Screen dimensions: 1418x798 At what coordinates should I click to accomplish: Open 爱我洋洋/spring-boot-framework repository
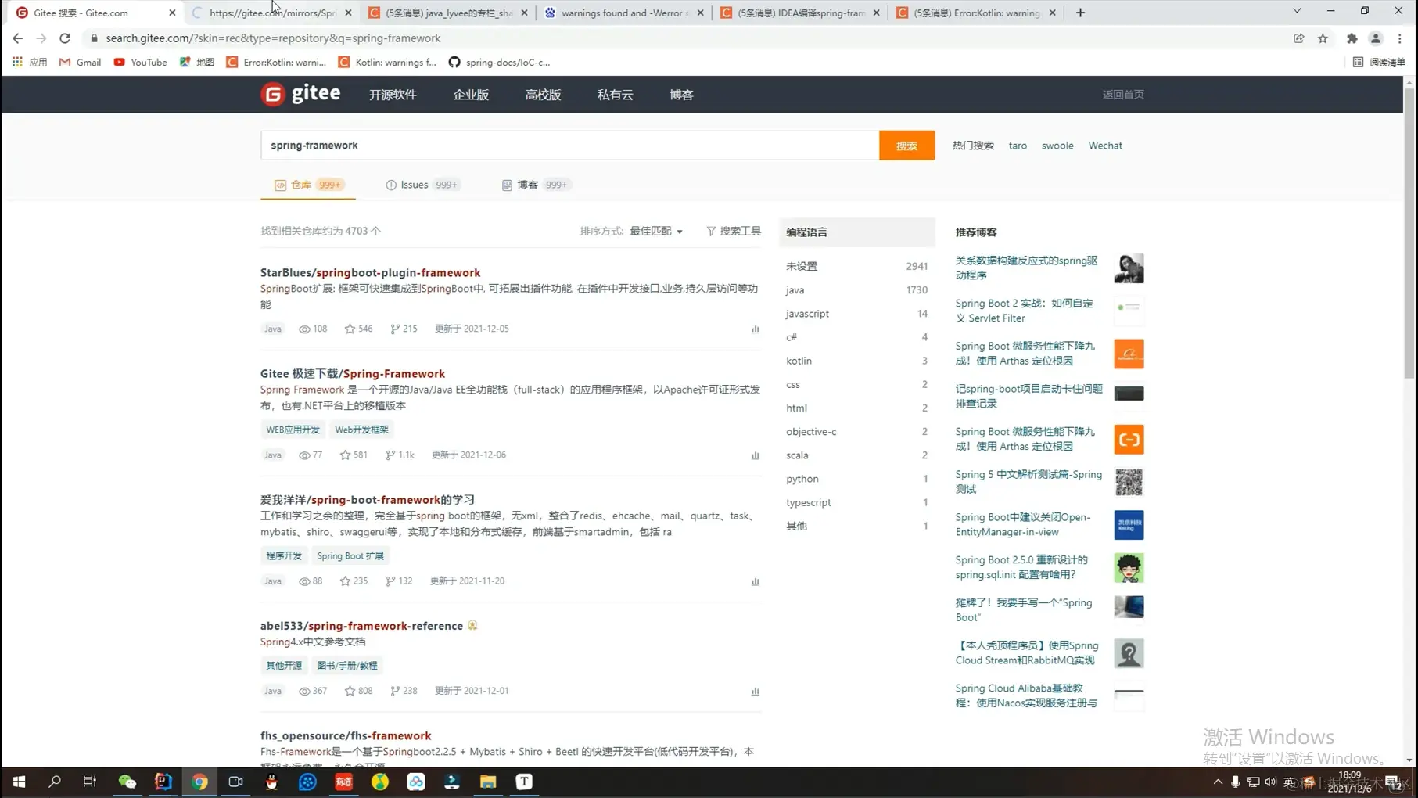point(368,499)
